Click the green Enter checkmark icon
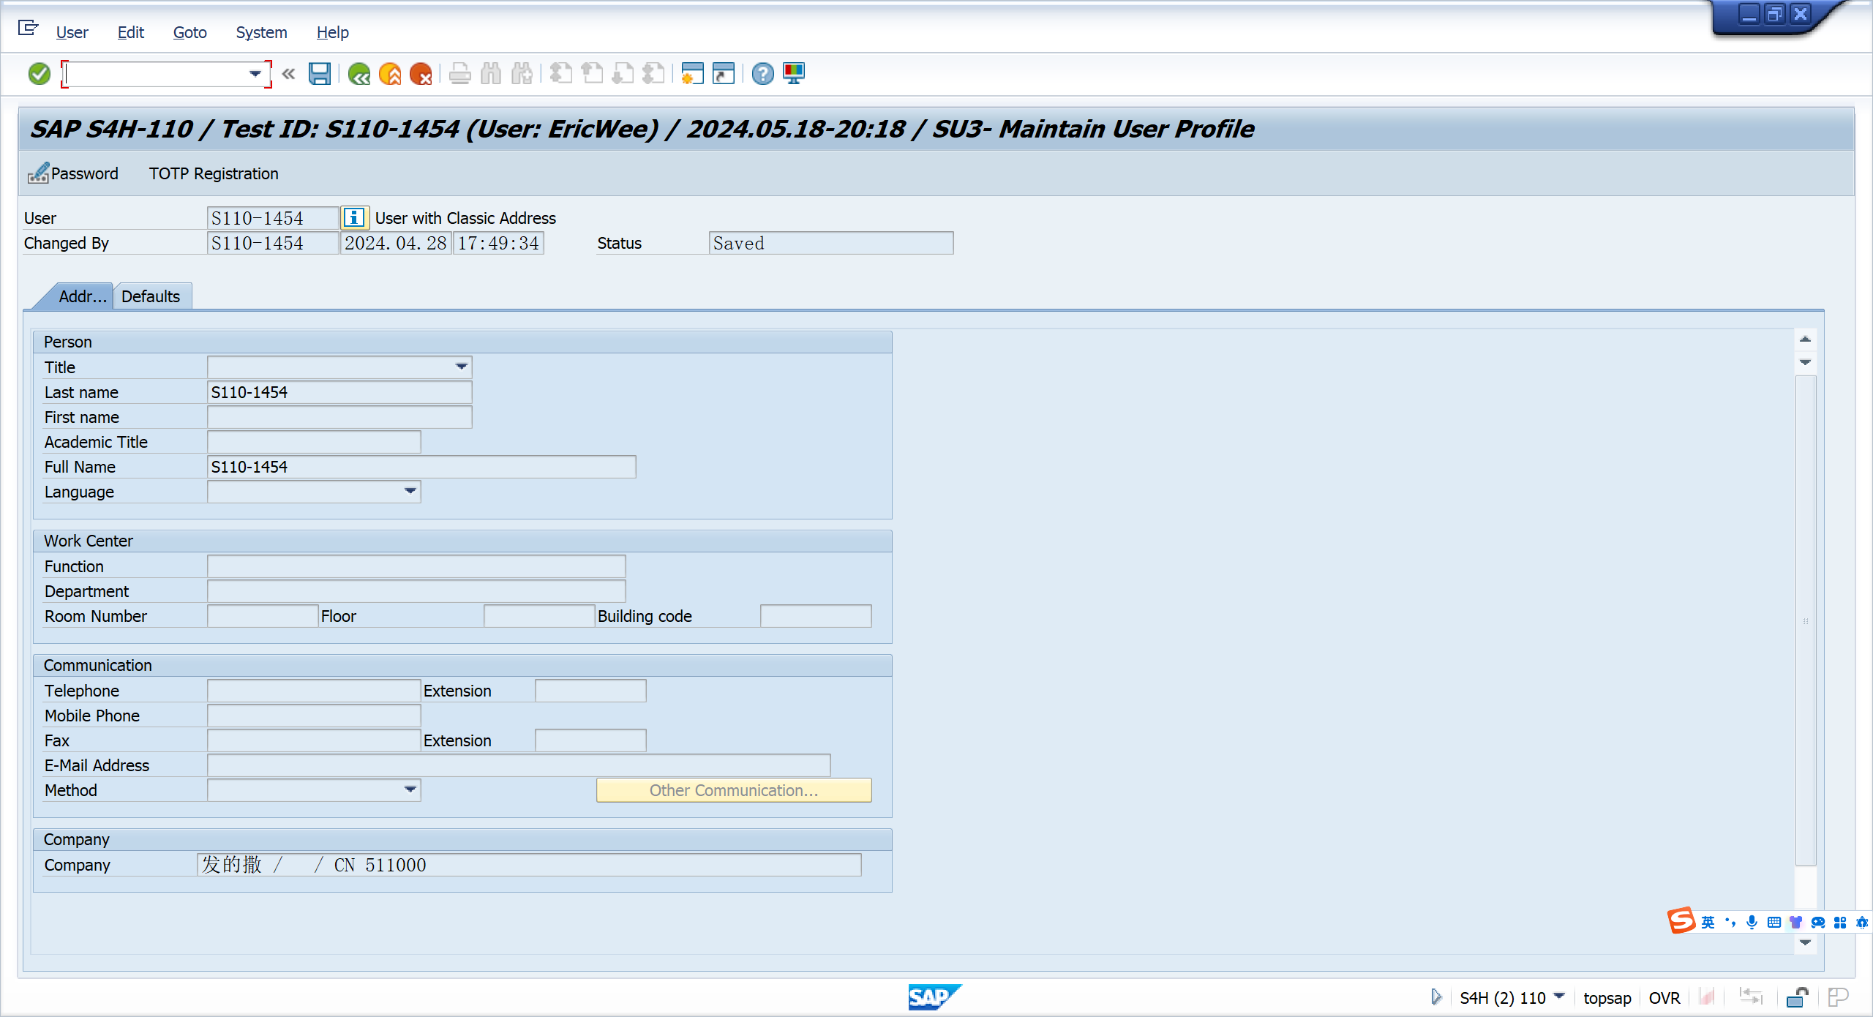The height and width of the screenshot is (1017, 1873). (x=39, y=74)
